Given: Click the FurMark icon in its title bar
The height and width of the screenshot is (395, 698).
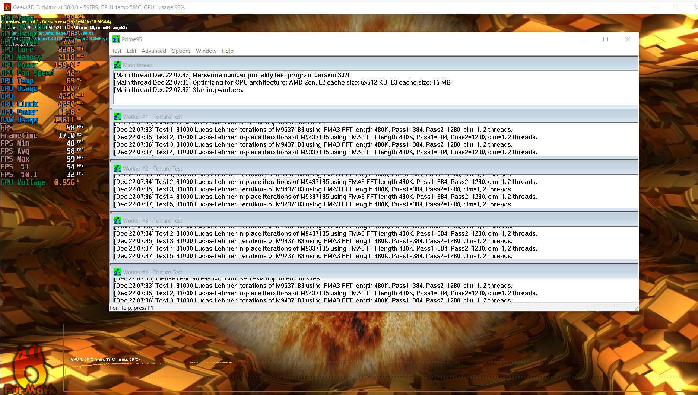Looking at the screenshot, I should [7, 7].
